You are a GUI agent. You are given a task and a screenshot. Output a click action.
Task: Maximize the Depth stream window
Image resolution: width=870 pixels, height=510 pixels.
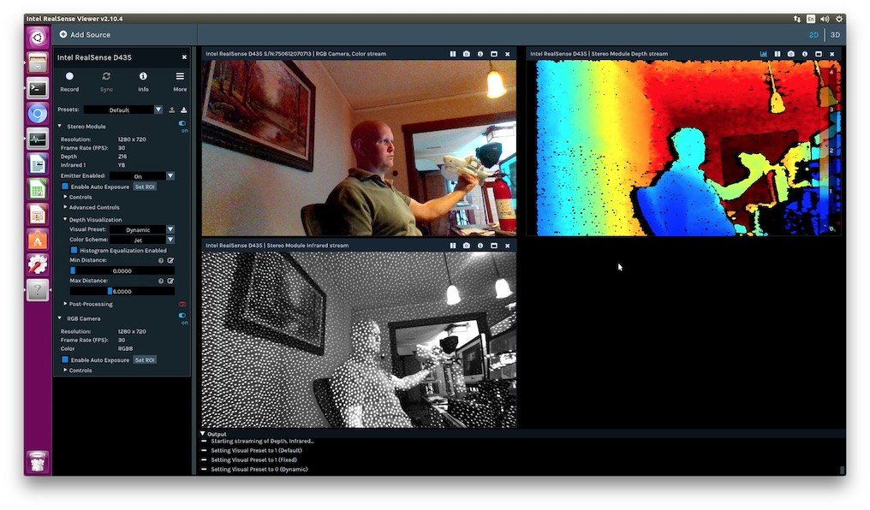(x=819, y=54)
